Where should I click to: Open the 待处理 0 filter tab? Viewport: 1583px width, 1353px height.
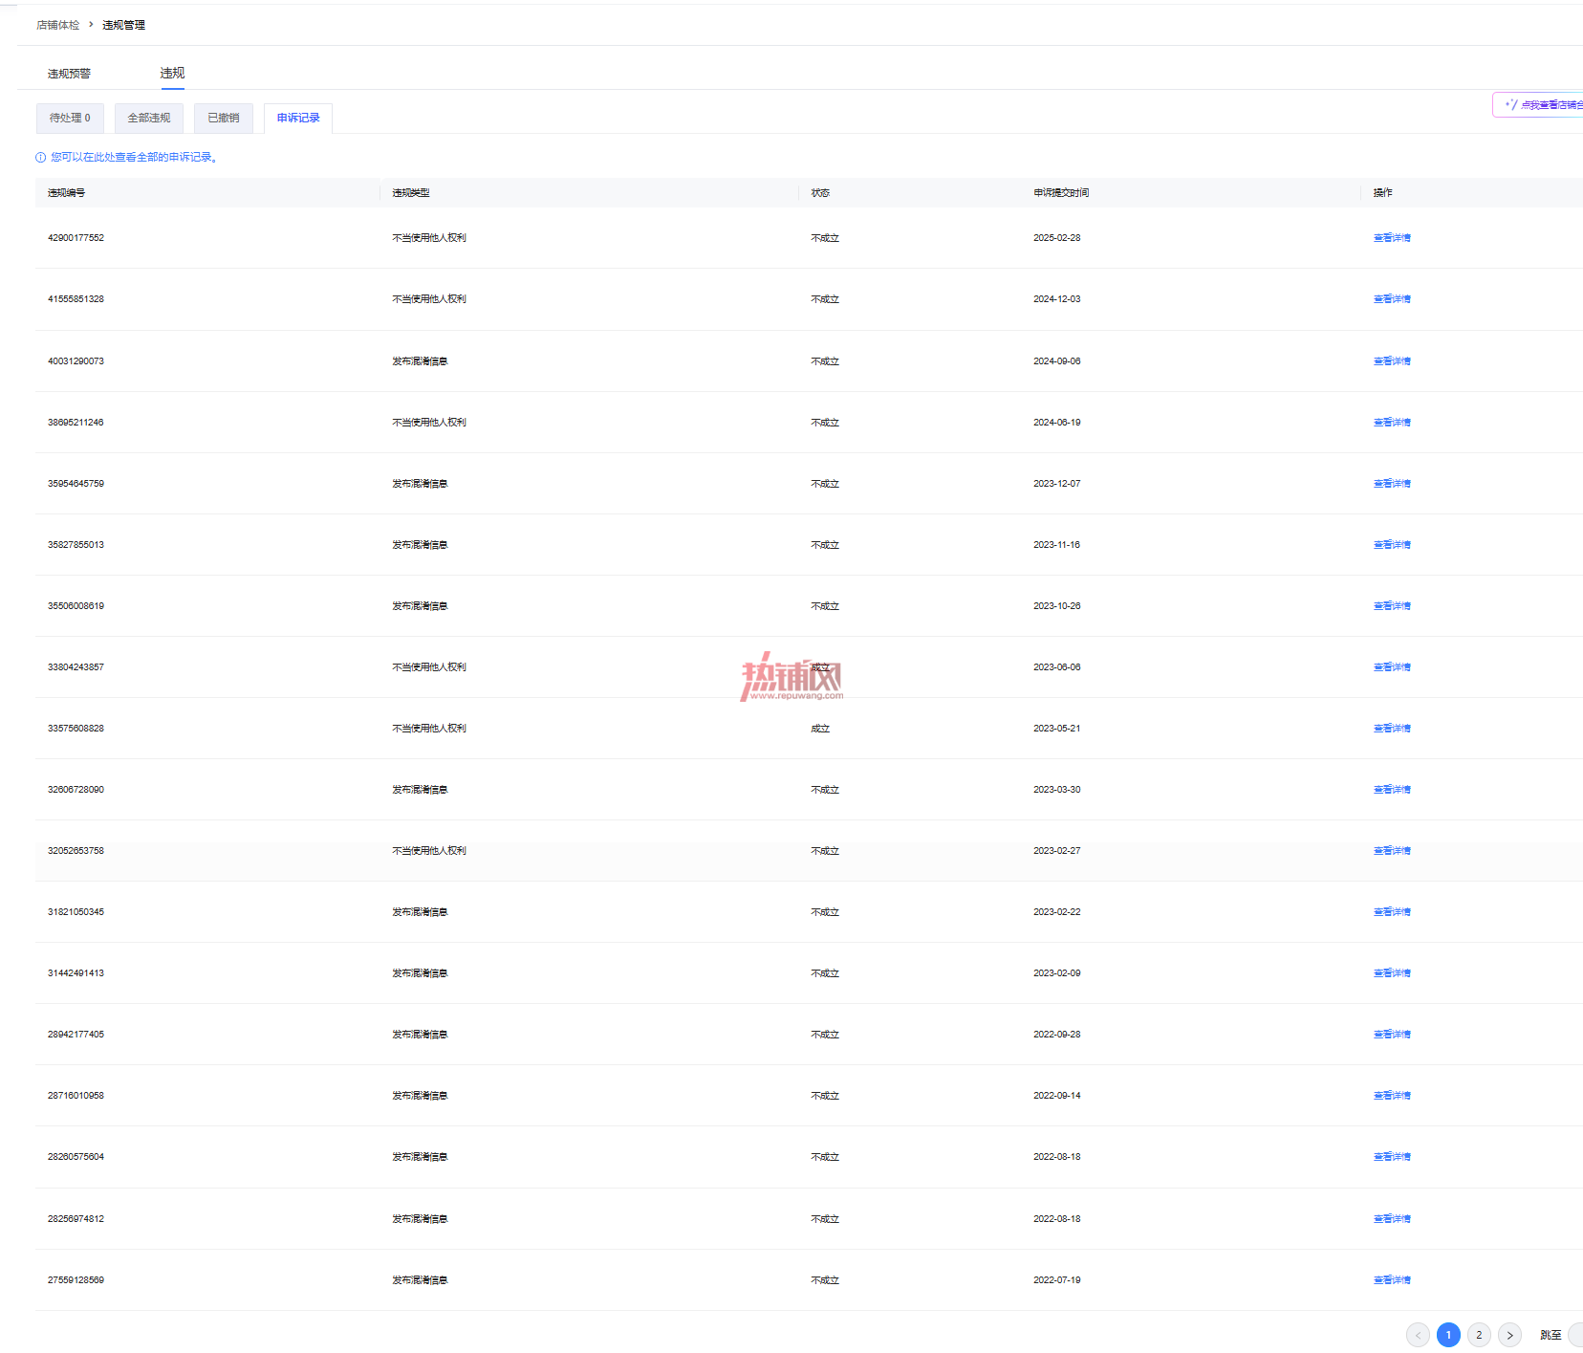[70, 118]
